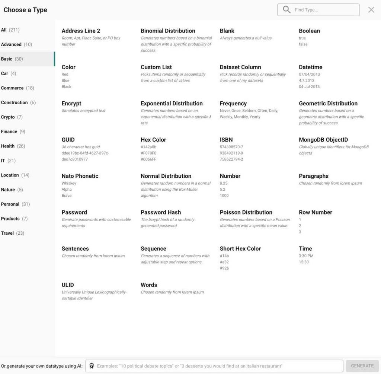Choose the Address Line 2 type
The height and width of the screenshot is (374, 381).
point(81,31)
